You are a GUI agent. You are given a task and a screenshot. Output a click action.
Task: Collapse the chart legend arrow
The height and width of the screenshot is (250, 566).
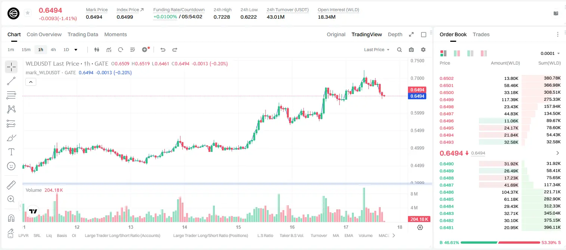tap(31, 82)
